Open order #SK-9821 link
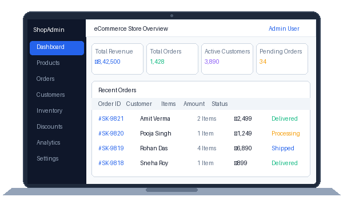 click(111, 118)
